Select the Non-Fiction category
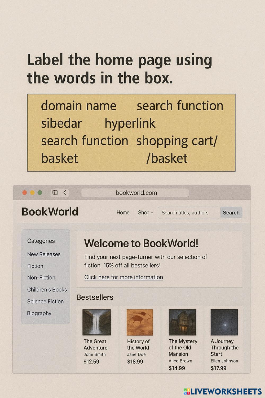 [41, 278]
